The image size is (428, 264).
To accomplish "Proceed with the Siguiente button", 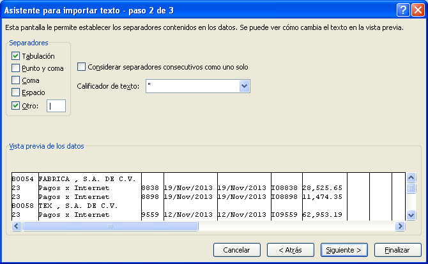I will [344, 250].
